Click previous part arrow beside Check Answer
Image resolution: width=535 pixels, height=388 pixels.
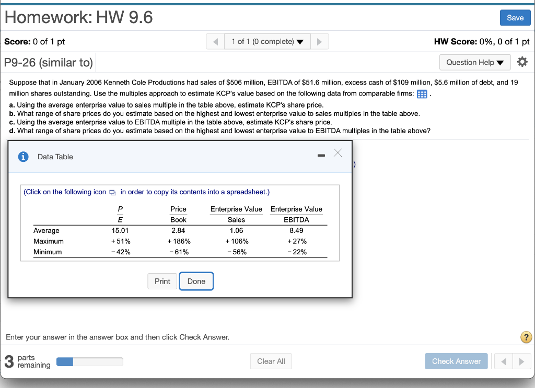pos(504,361)
